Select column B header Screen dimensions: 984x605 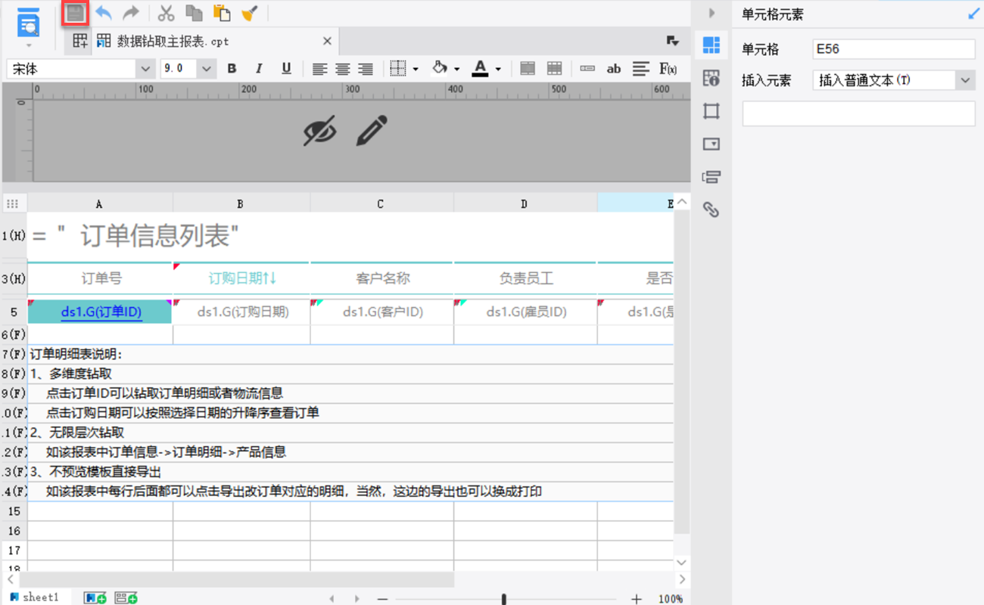point(241,203)
